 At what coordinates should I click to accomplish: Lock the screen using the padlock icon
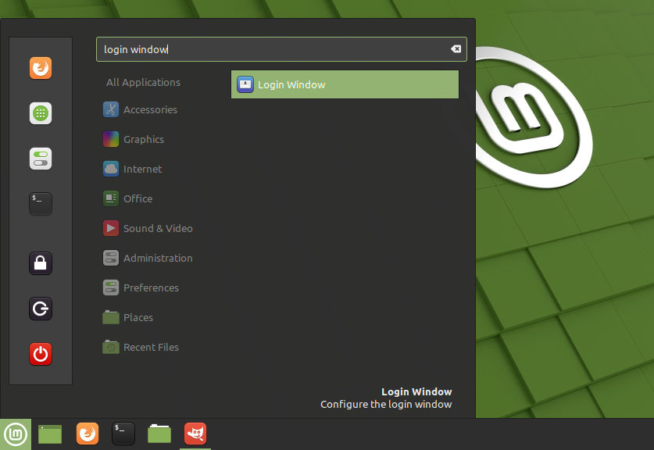40,263
